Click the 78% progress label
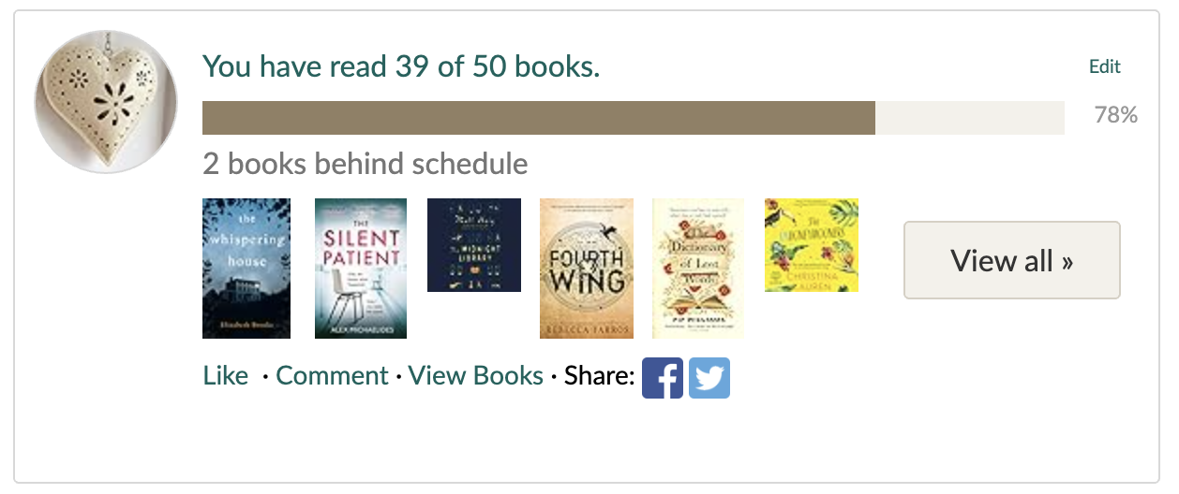Viewport: 1179px width, 494px height. tap(1115, 115)
